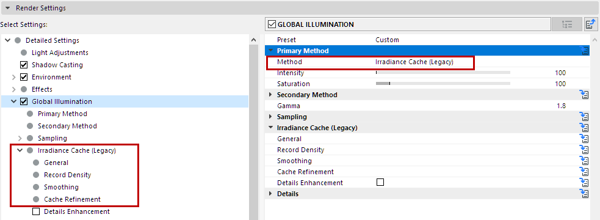Click the parameter icon on Smoothing row
The height and width of the screenshot is (220, 600).
click(x=584, y=161)
